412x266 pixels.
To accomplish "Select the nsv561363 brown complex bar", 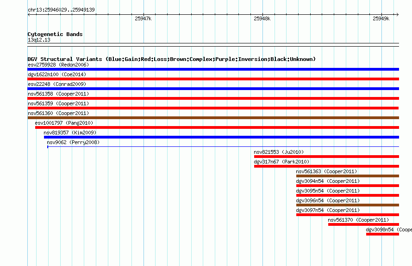I will coord(347,176).
